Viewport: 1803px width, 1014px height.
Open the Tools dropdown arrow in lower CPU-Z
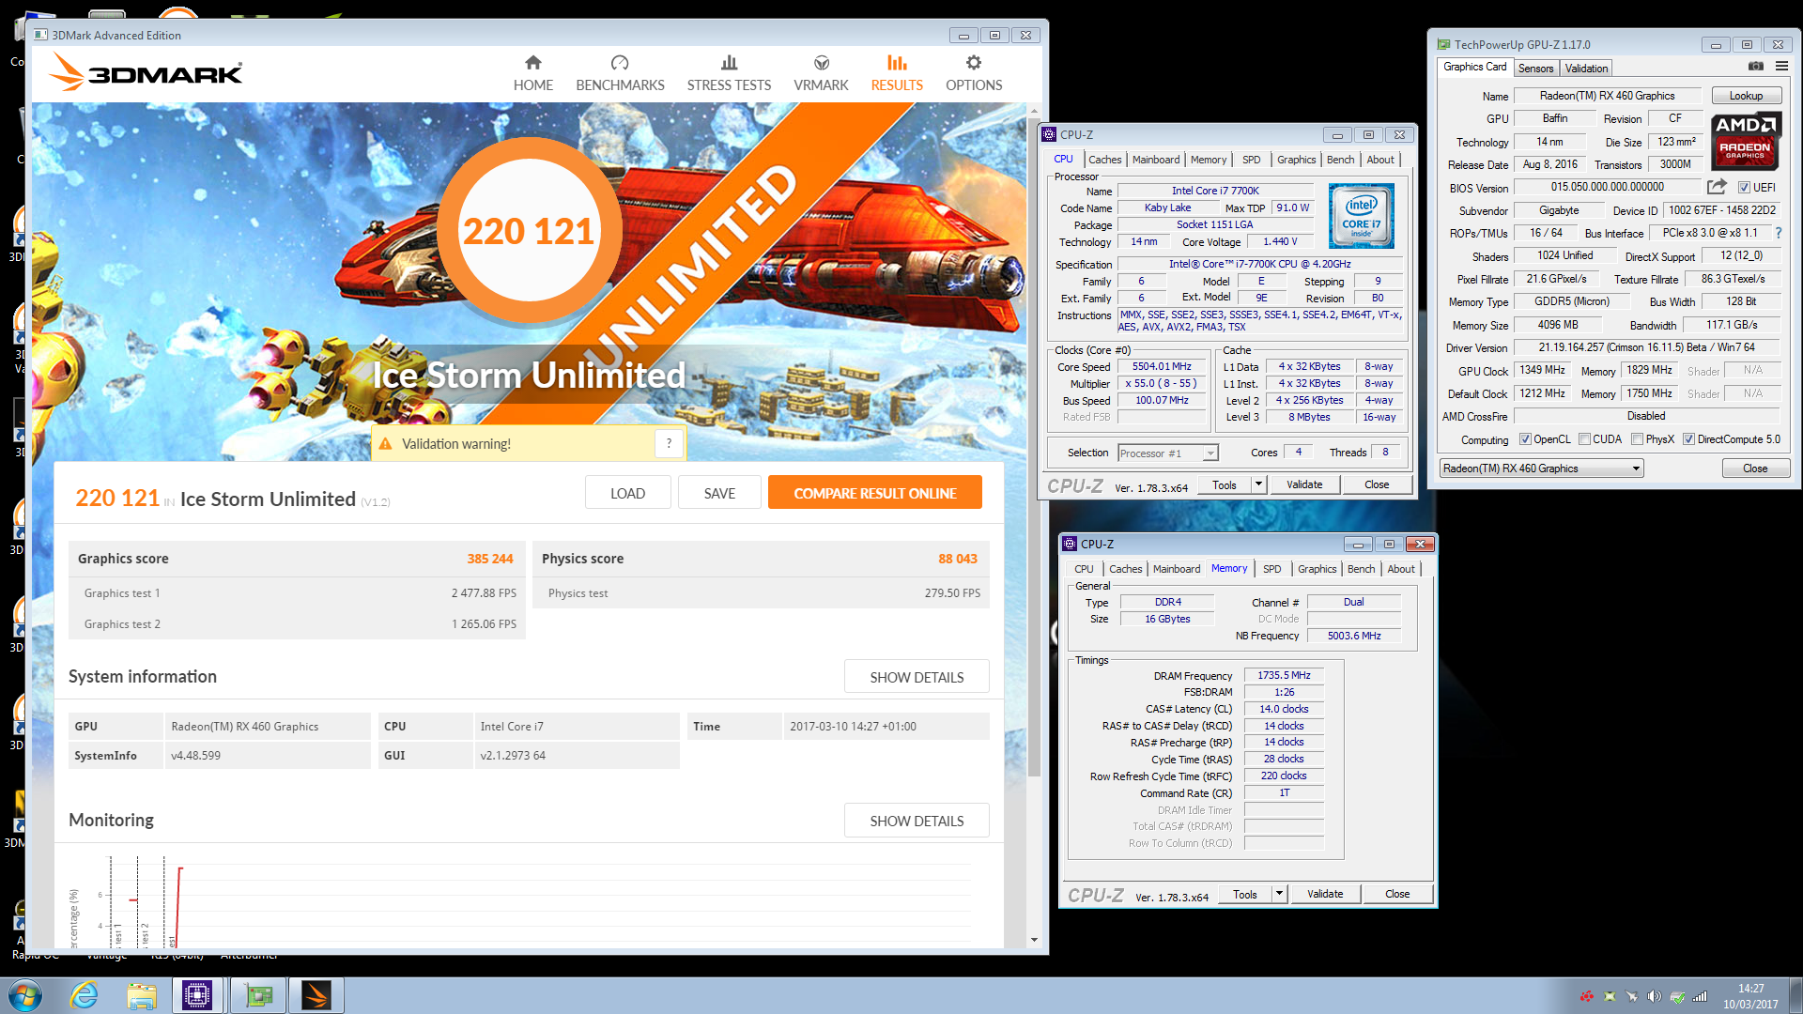[x=1279, y=894]
